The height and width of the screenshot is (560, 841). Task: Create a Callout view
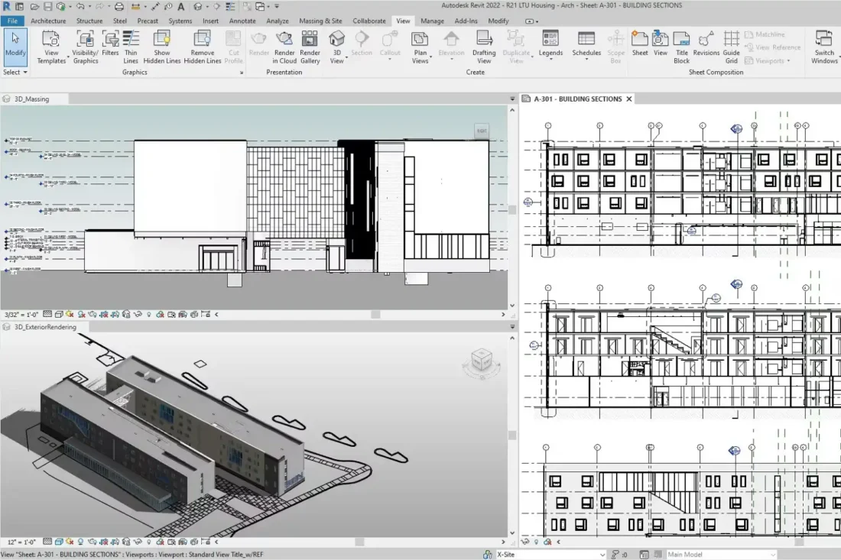point(390,44)
